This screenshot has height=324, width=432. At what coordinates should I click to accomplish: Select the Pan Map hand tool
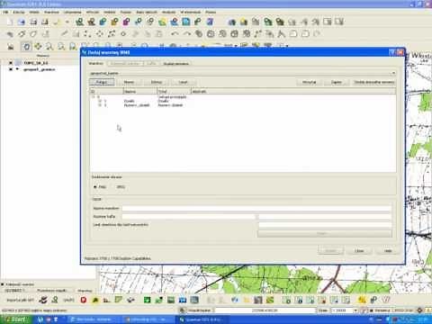[x=26, y=46]
